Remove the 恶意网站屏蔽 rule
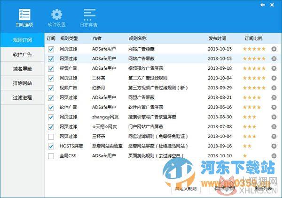This screenshot has width=282, height=198. pyautogui.click(x=274, y=146)
